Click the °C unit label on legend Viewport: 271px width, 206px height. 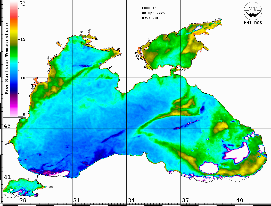point(23,3)
